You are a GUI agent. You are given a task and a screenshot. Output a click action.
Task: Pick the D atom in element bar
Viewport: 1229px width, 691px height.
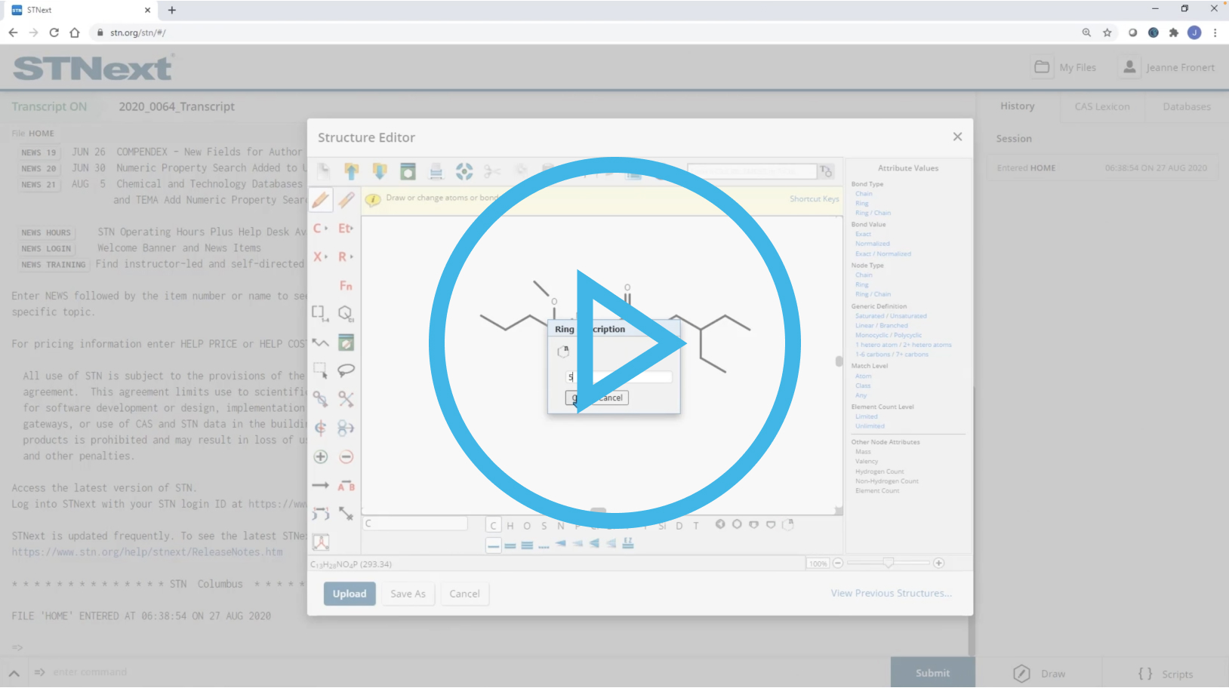(679, 526)
